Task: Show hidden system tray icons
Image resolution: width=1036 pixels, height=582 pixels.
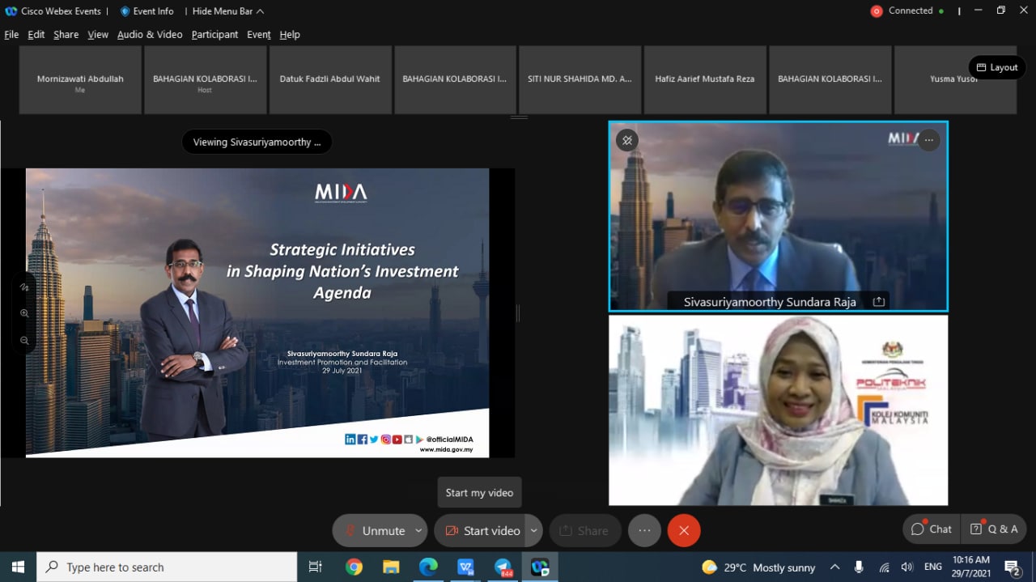Action: pos(834,567)
